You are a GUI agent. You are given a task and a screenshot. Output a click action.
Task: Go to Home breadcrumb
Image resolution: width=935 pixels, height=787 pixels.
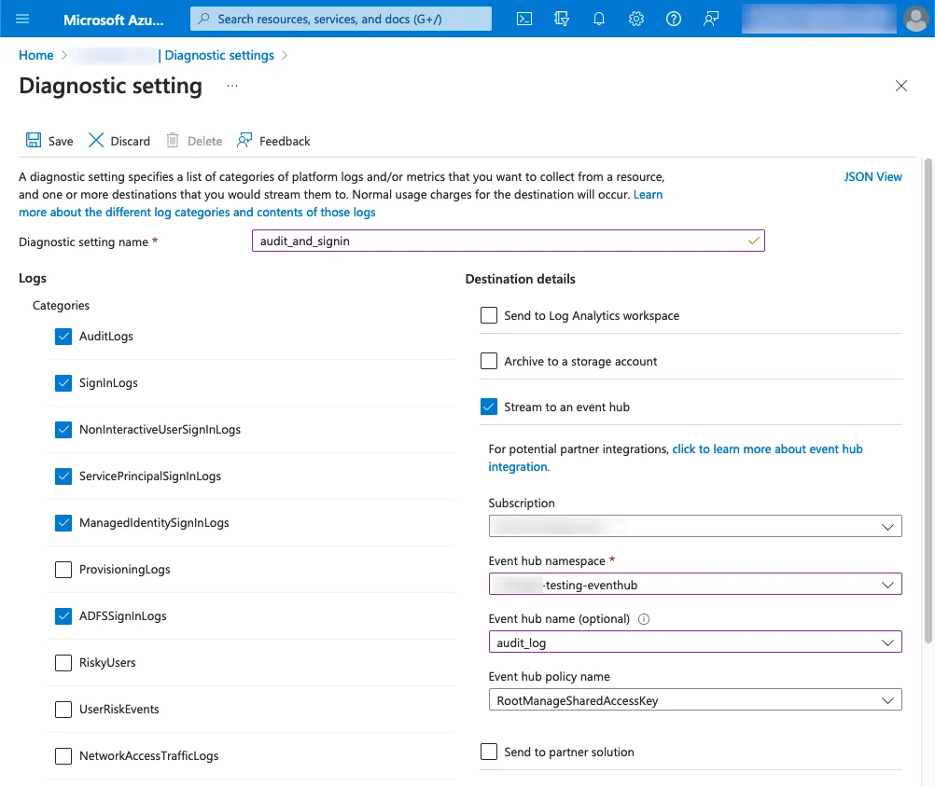35,55
